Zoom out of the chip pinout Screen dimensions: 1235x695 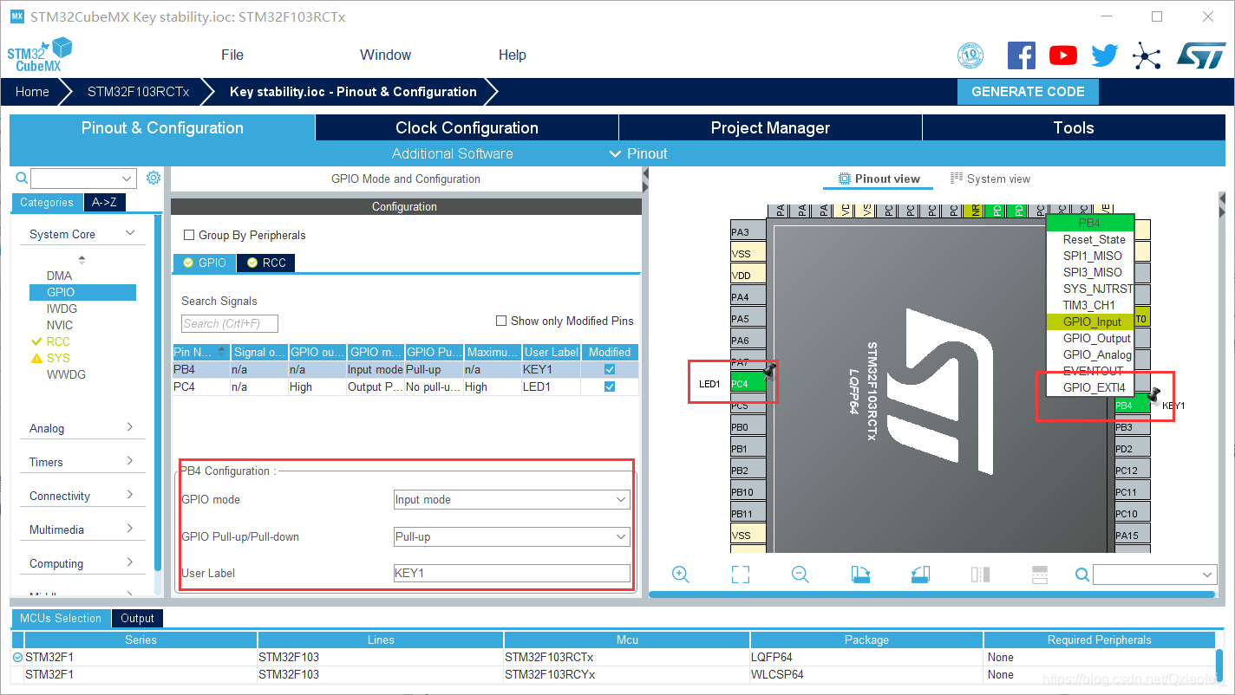(800, 574)
